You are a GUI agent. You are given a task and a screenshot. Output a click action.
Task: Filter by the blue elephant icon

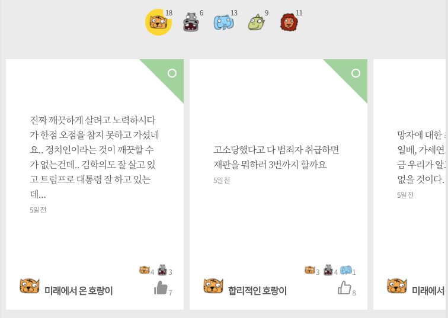tap(224, 23)
